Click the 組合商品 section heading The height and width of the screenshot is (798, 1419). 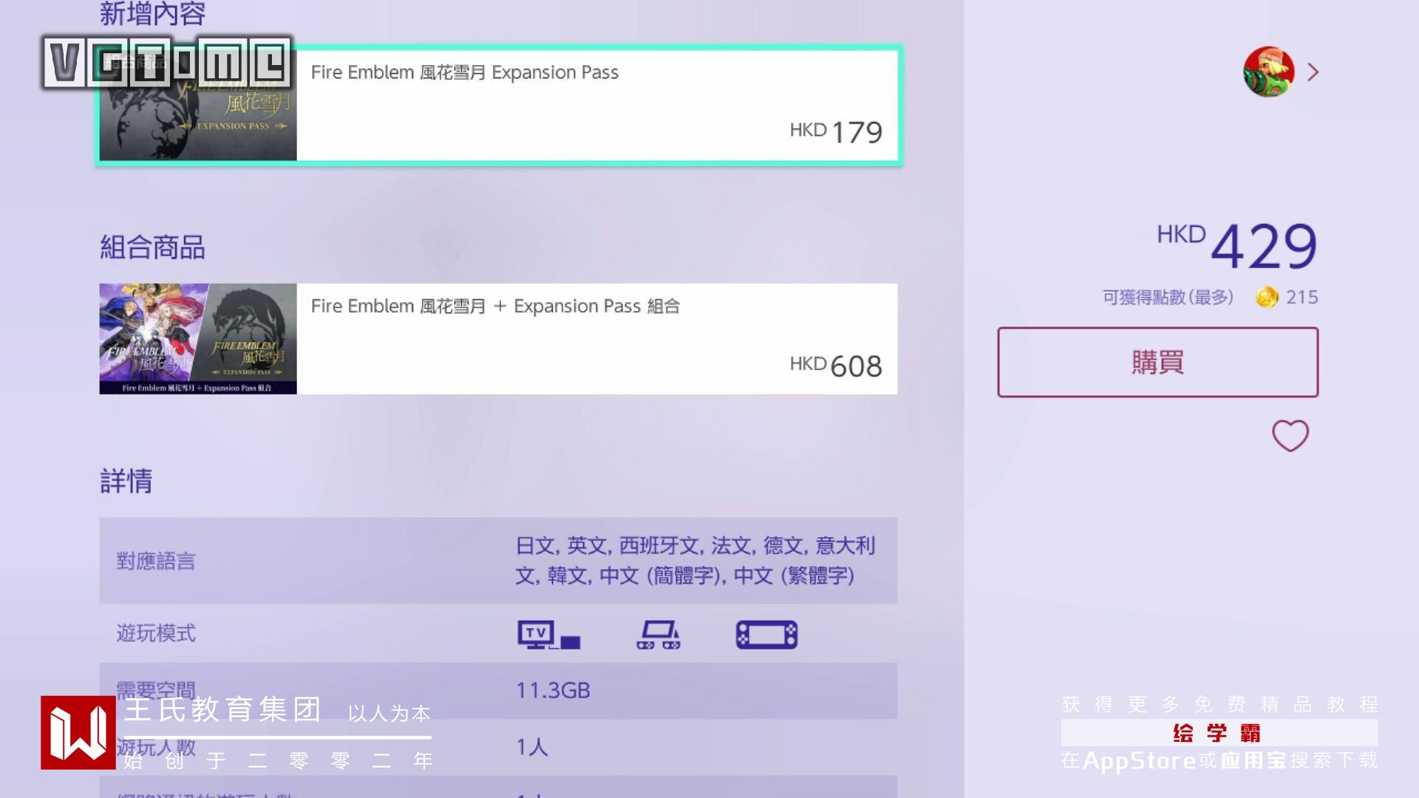coord(152,247)
